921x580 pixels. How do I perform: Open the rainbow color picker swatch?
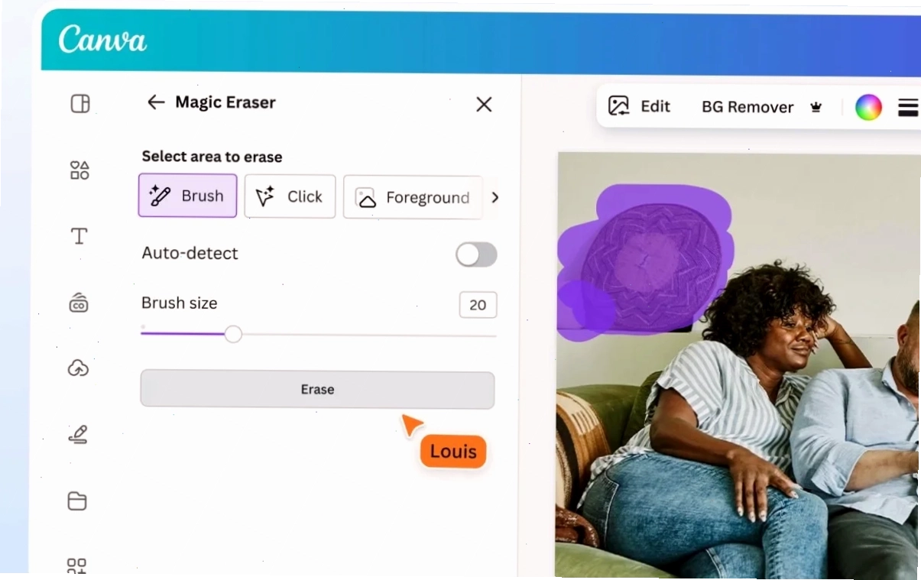click(868, 107)
